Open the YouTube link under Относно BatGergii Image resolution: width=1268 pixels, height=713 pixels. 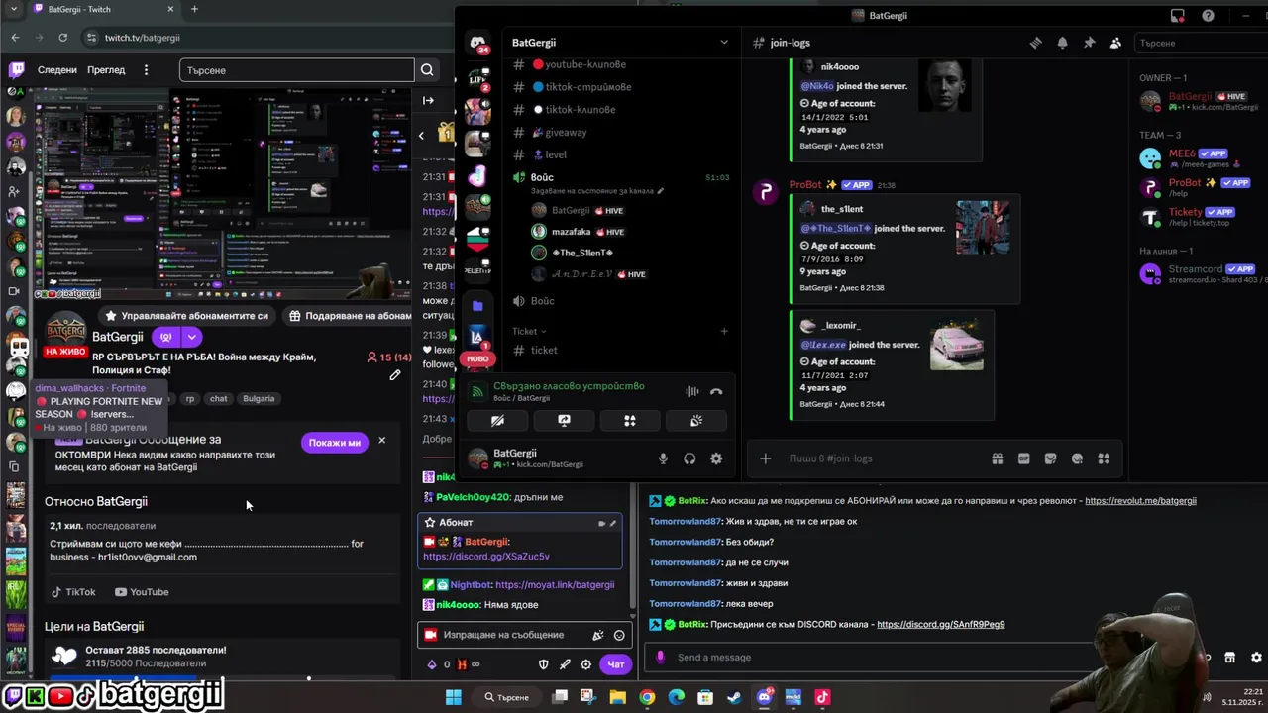coord(142,592)
